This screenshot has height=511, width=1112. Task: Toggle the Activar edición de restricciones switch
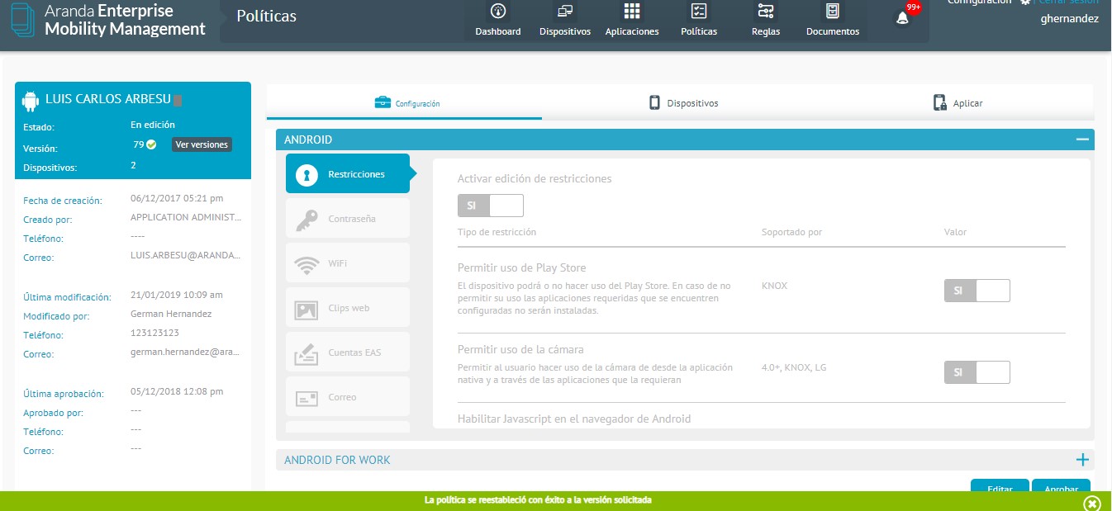[x=490, y=206]
